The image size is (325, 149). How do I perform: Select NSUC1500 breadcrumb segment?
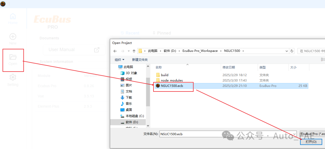click(232, 51)
